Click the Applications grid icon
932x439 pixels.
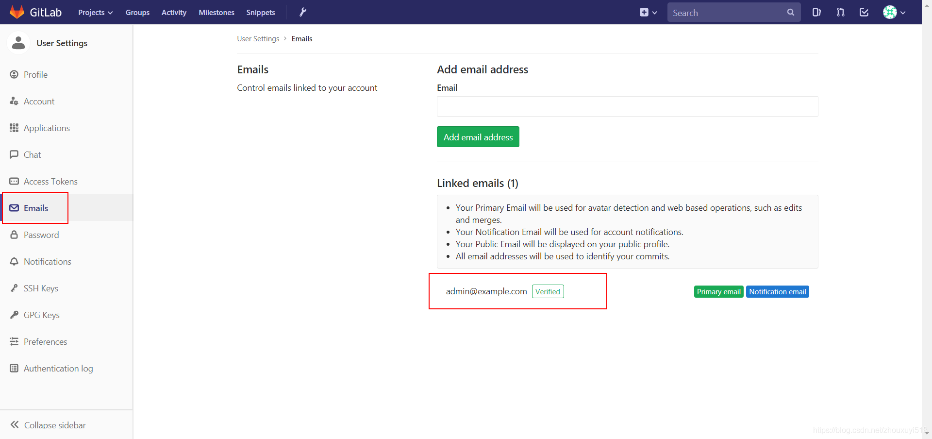click(x=14, y=128)
